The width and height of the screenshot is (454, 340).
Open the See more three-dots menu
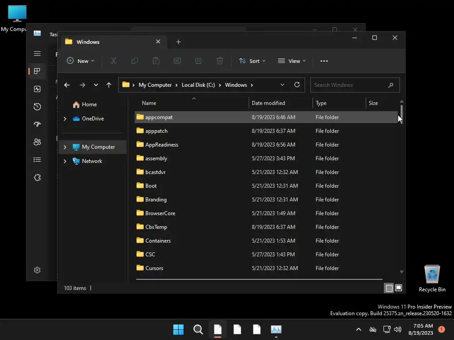tap(324, 61)
